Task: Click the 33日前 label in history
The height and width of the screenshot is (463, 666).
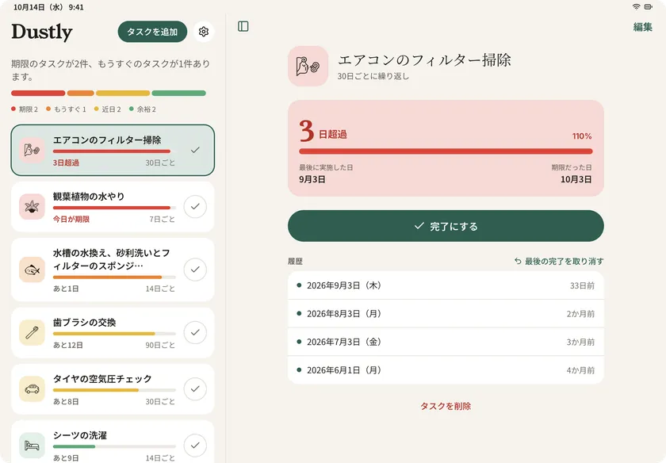Action: tap(582, 285)
